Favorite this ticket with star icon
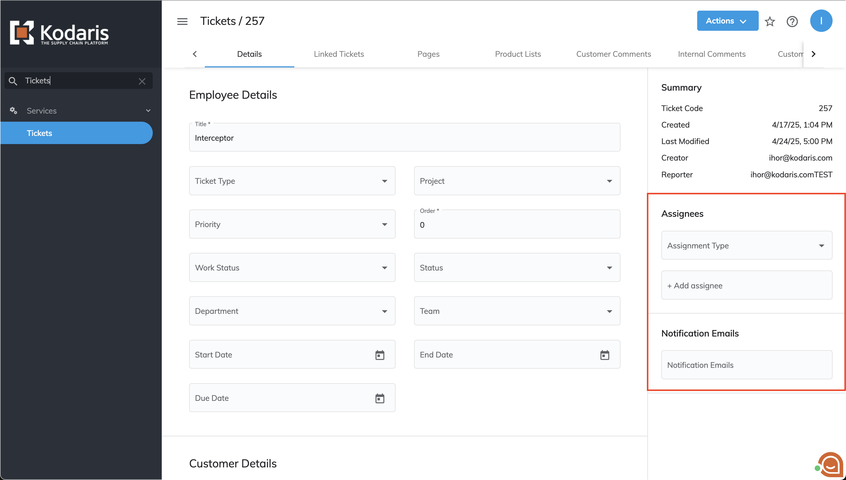Viewport: 846px width, 480px height. click(770, 22)
